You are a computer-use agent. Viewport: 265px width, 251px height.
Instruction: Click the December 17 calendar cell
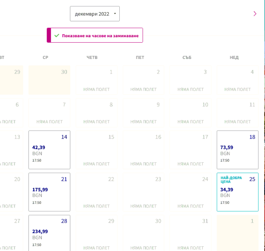click(190, 150)
